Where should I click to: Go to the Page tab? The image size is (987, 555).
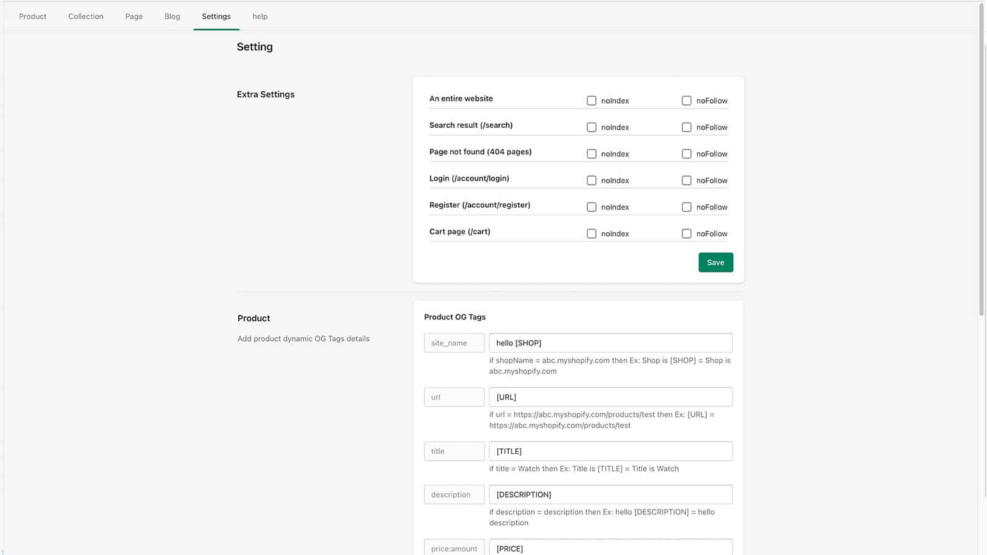pyautogui.click(x=134, y=16)
